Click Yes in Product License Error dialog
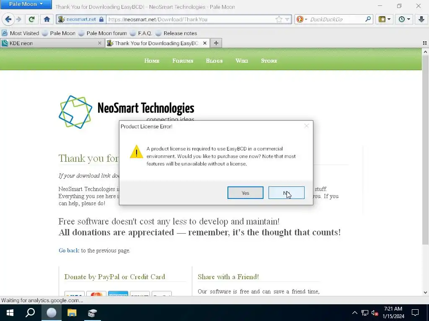Viewport: 429px width, 321px height. pyautogui.click(x=246, y=193)
